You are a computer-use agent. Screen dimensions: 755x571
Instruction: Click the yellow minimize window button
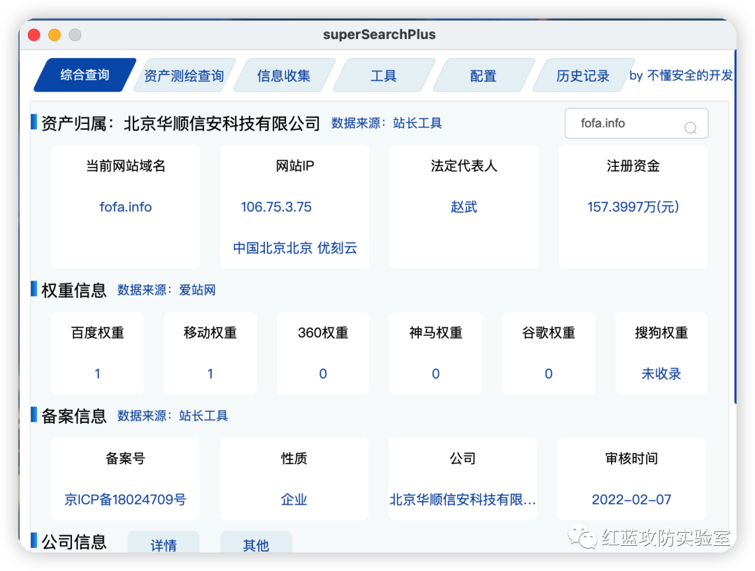(x=55, y=35)
